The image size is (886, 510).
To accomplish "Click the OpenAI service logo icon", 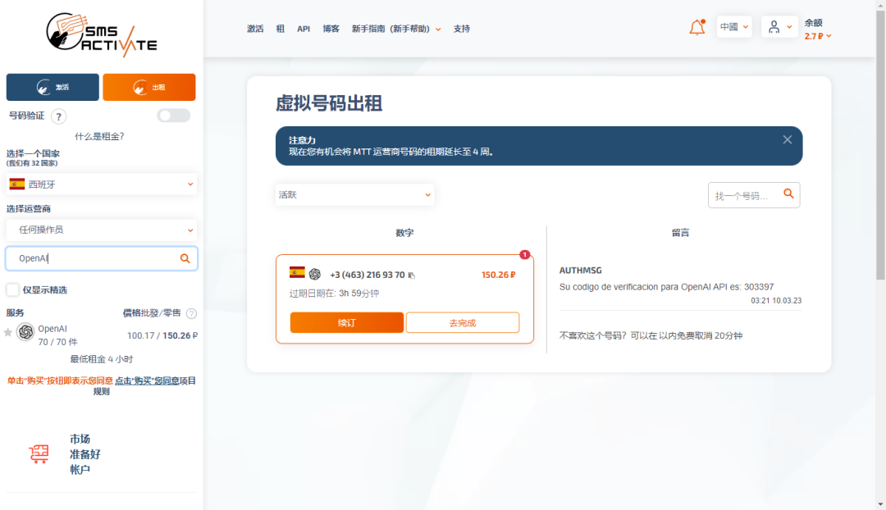I will [x=25, y=330].
